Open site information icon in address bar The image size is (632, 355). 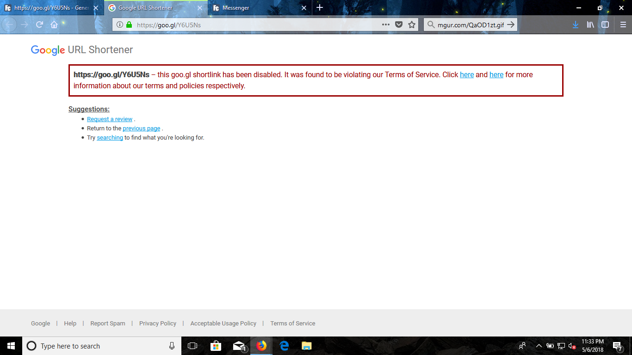[119, 25]
